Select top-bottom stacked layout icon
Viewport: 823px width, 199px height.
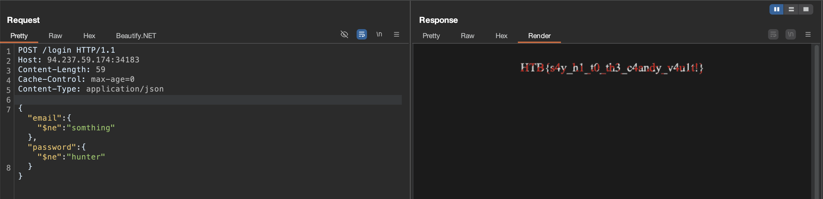point(791,9)
